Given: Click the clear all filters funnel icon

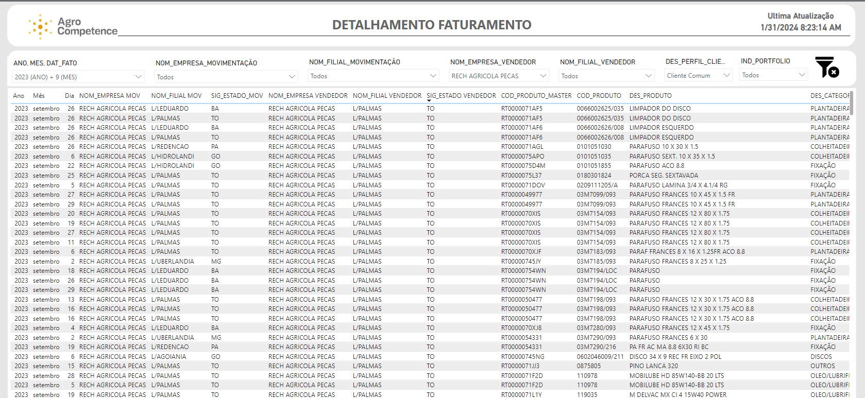Looking at the screenshot, I should tap(827, 67).
